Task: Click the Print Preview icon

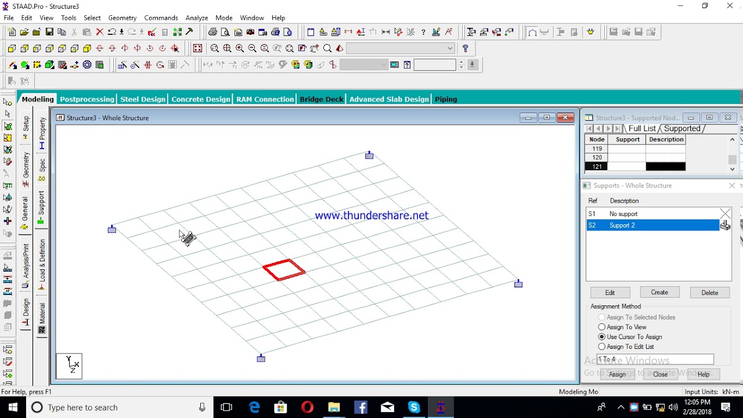Action: pos(225,33)
